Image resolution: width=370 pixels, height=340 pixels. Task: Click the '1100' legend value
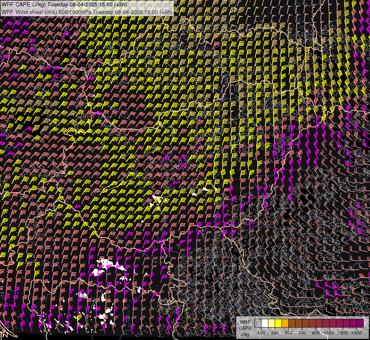pos(329,333)
